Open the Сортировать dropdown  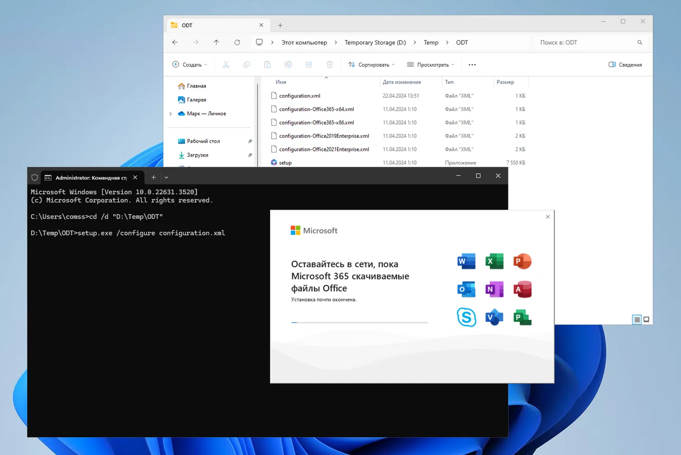click(371, 64)
